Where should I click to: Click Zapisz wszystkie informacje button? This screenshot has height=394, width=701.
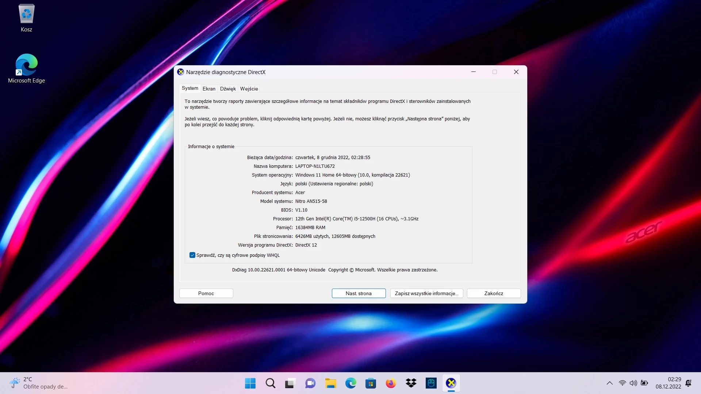pos(426,293)
